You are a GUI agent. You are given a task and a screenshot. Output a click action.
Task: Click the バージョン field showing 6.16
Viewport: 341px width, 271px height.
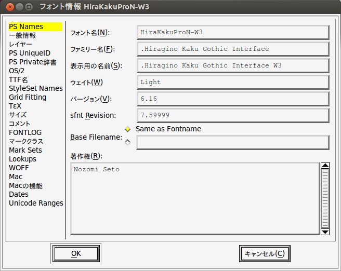pyautogui.click(x=233, y=99)
